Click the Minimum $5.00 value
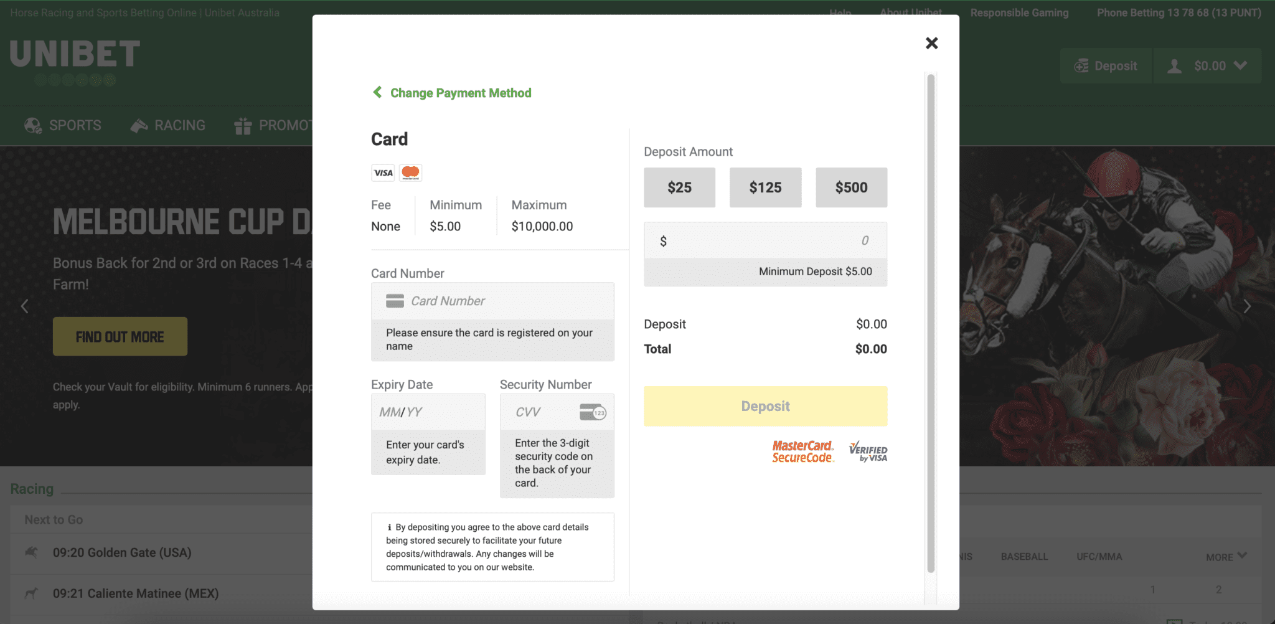The image size is (1275, 624). pos(445,226)
